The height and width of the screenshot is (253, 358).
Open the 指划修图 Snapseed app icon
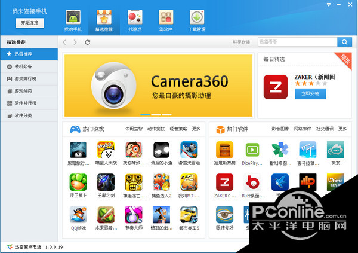(280, 150)
